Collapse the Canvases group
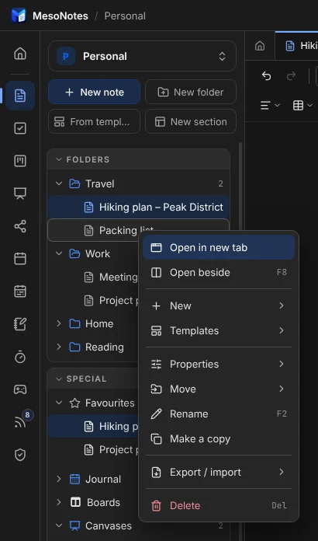 pyautogui.click(x=59, y=525)
